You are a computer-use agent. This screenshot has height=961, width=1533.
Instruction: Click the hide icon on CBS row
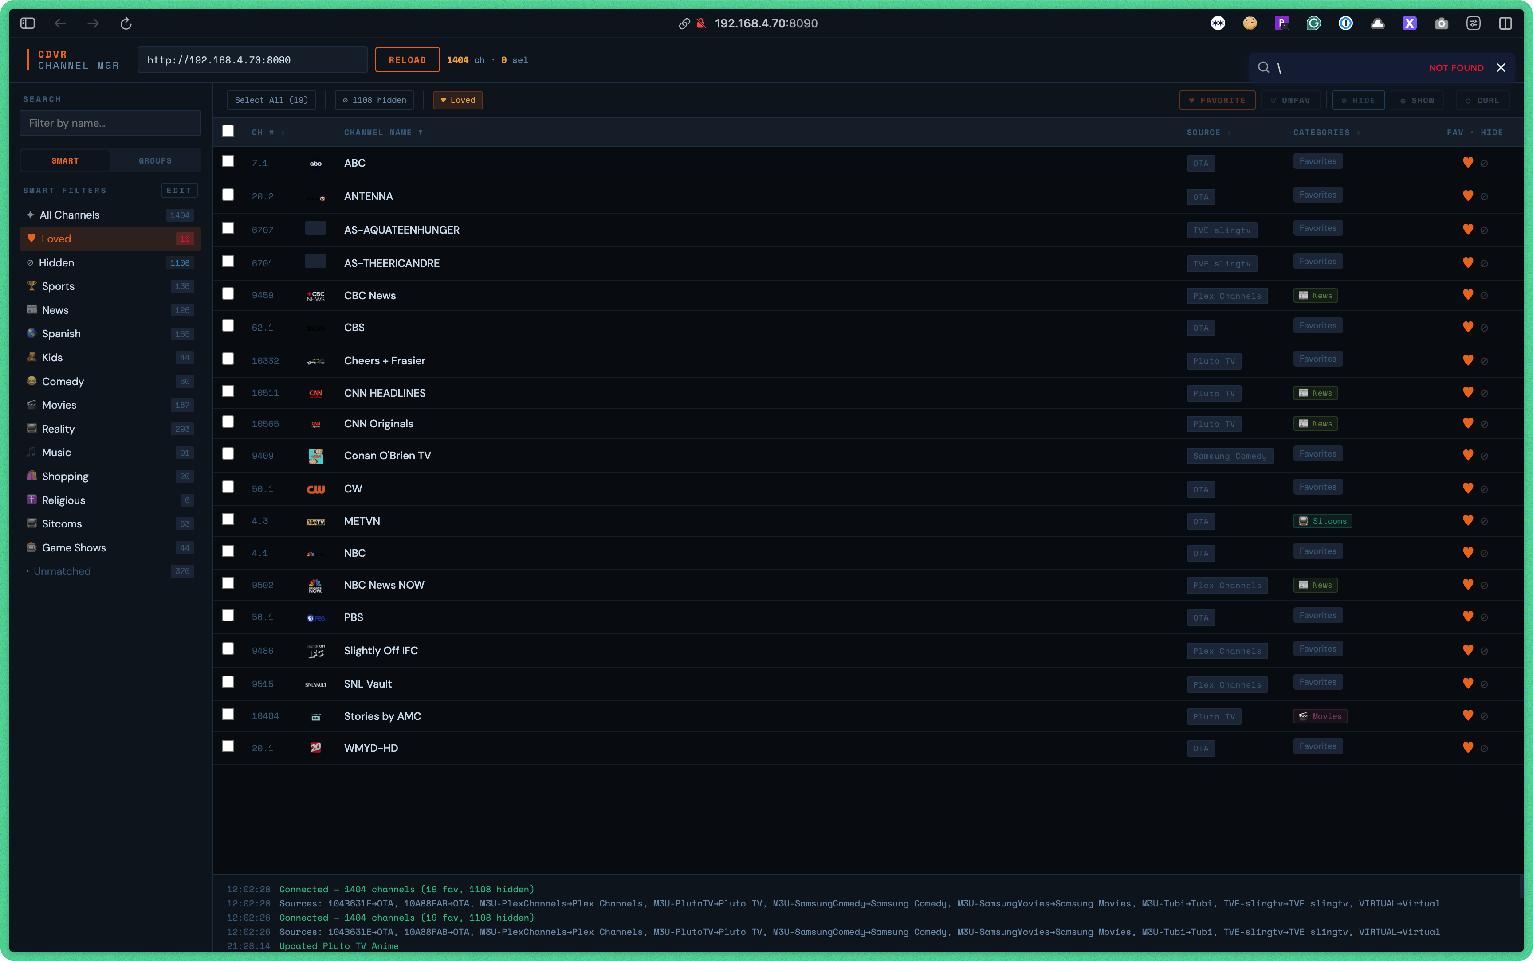[x=1484, y=328]
